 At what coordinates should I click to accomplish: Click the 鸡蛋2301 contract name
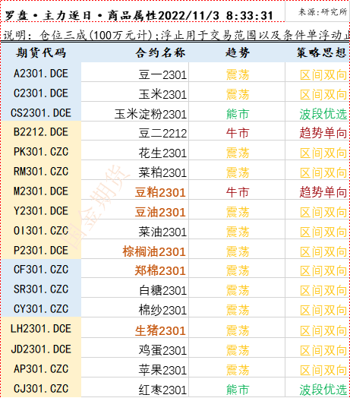tap(162, 351)
